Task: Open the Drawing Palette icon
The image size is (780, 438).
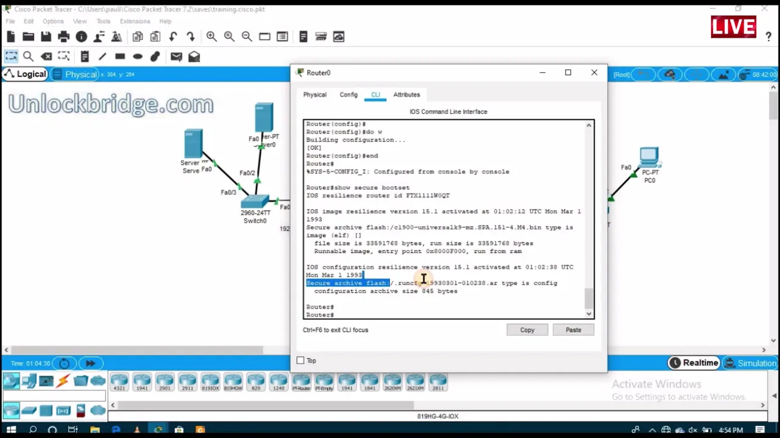Action: click(264, 36)
